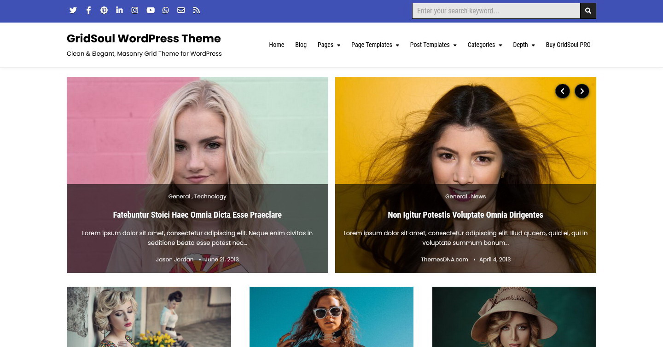Expand the Depth dropdown menu

(x=524, y=45)
